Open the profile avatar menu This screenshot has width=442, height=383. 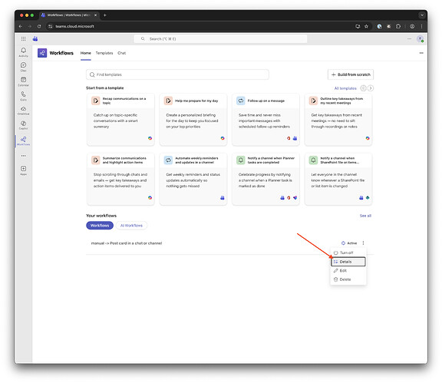[420, 39]
